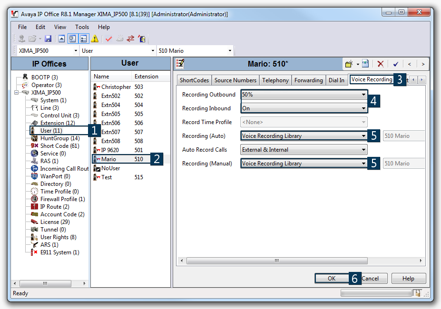
Task: Toggle the group pane toolbar icon
Action: (x=84, y=39)
